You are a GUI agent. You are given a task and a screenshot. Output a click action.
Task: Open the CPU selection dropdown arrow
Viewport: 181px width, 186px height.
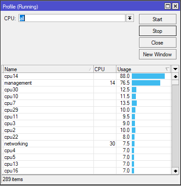click(130, 18)
